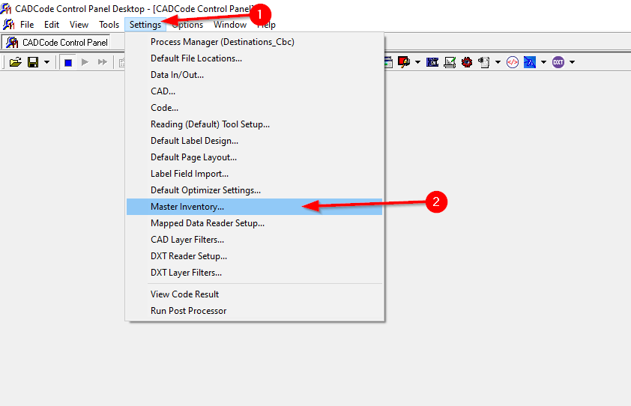This screenshot has height=406, width=631.
Task: Expand the dropdown arrow beside the save icon
Action: (46, 62)
